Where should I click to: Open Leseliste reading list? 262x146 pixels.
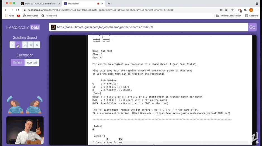pos(252,16)
